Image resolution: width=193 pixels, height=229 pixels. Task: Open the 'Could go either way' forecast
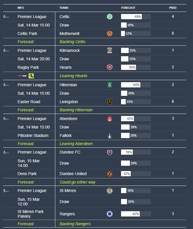click(77, 182)
